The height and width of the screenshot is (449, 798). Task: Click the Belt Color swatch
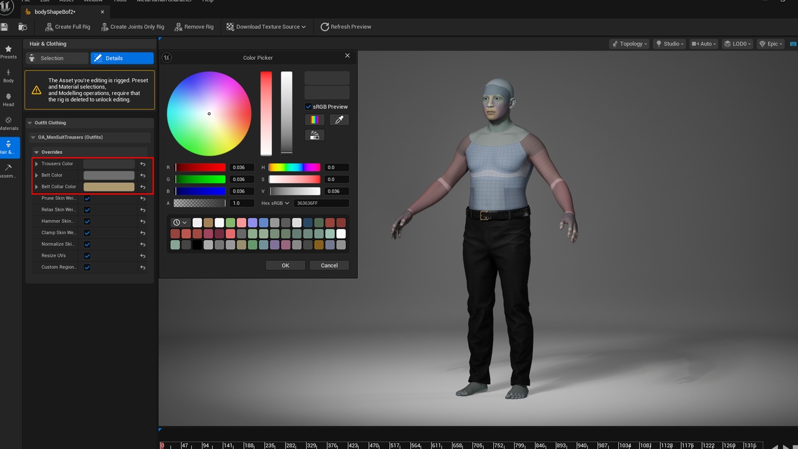(x=109, y=175)
